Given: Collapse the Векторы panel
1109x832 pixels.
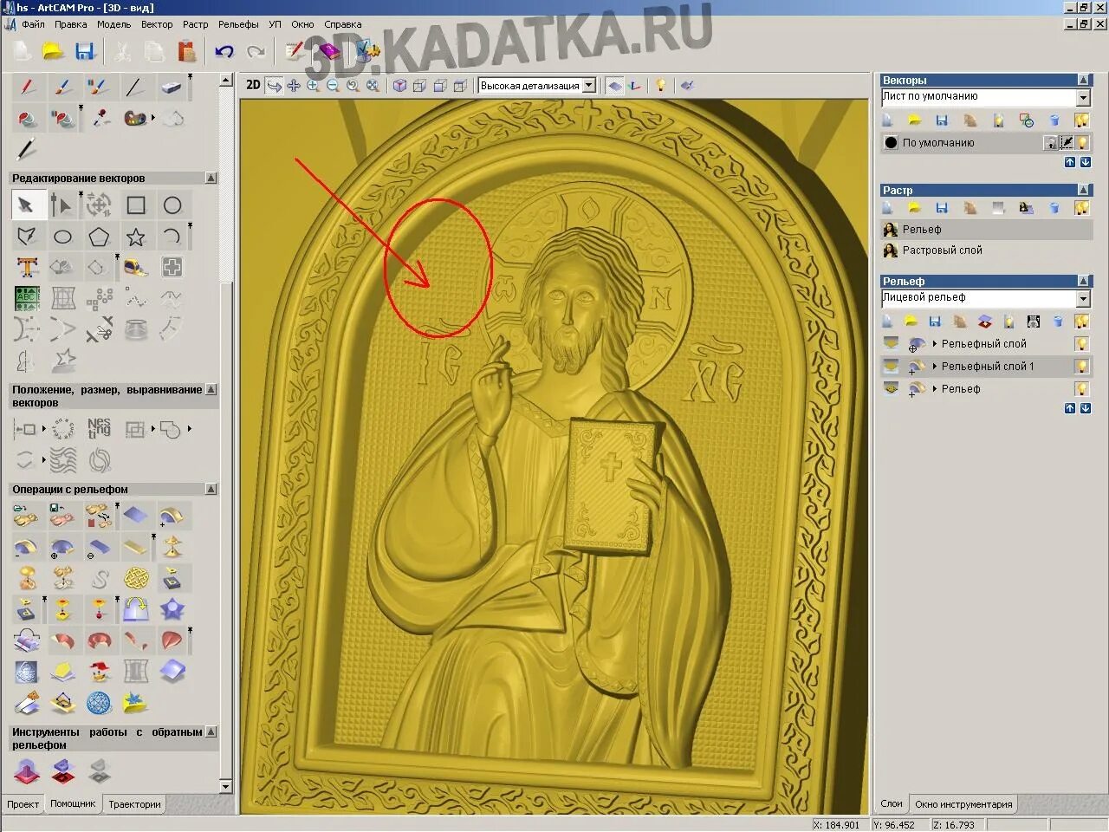Looking at the screenshot, I should pos(1083,80).
